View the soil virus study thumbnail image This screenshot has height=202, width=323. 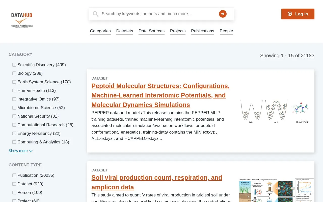[x=277, y=190]
